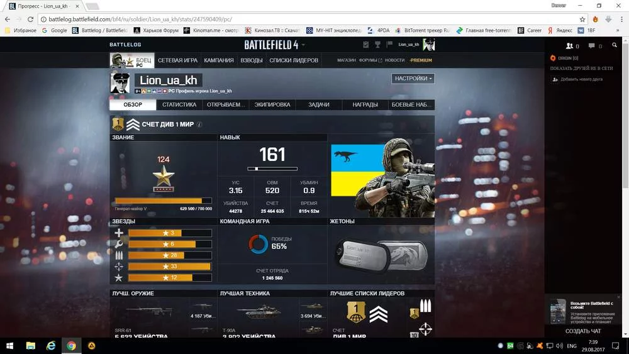
Task: Click the rank chevrons icon beside СЧЕТ ДИВ 1 МИР
Action: coord(133,124)
